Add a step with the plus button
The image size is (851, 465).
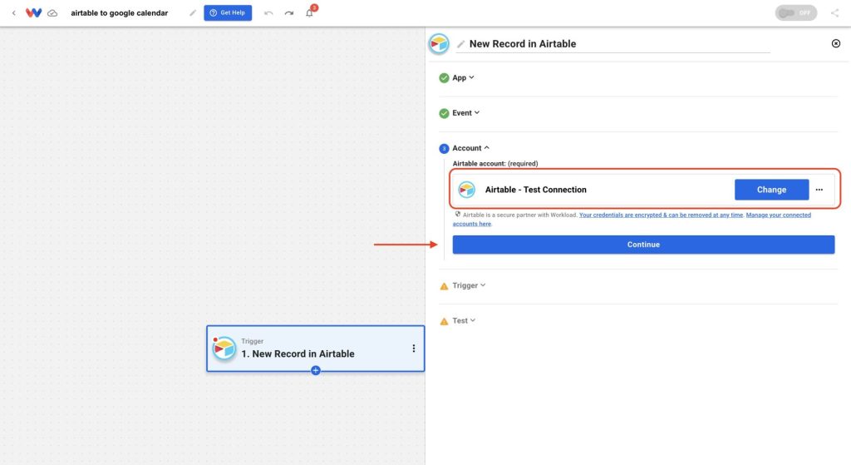(x=315, y=370)
